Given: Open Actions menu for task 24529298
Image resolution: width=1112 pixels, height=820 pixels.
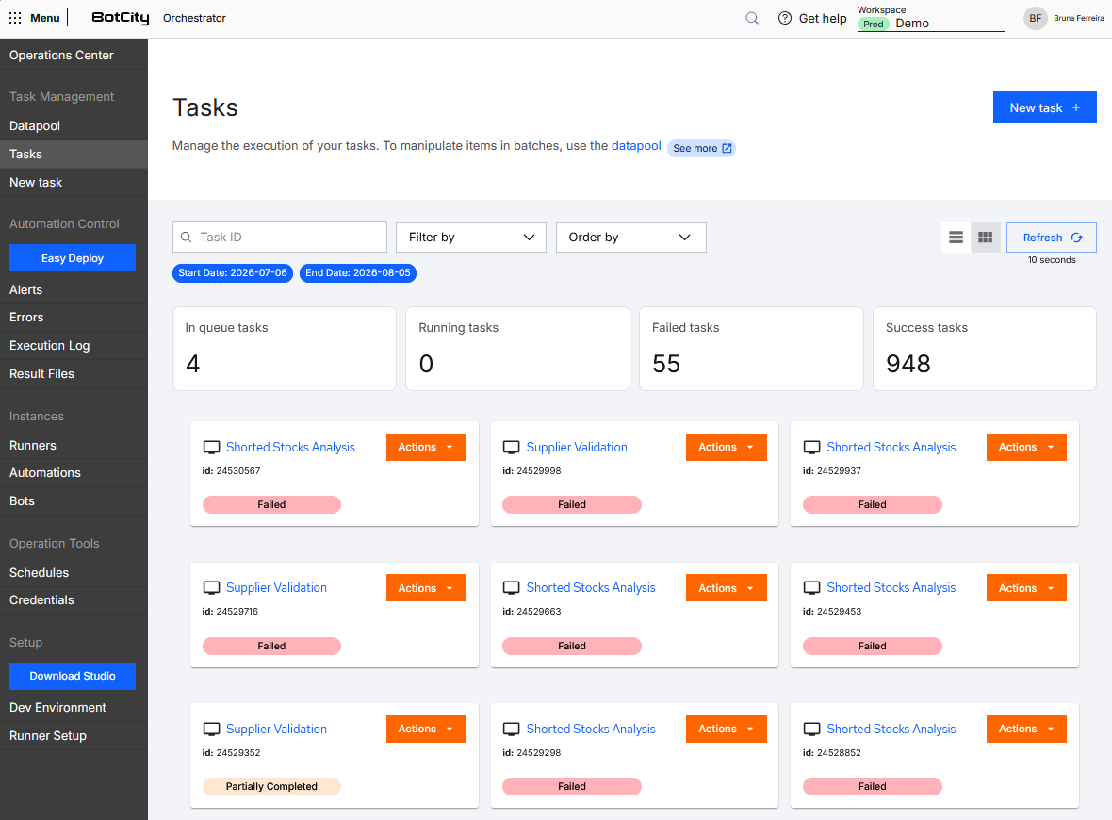Looking at the screenshot, I should click(727, 729).
